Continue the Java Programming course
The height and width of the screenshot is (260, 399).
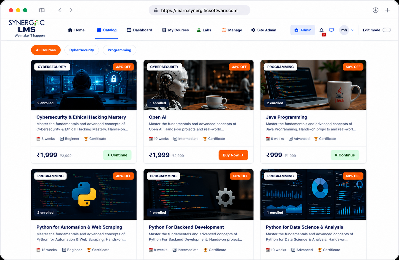pyautogui.click(x=345, y=155)
